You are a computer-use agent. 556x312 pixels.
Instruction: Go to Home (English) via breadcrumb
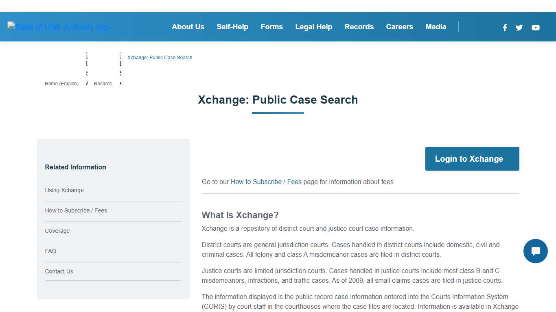coord(61,83)
